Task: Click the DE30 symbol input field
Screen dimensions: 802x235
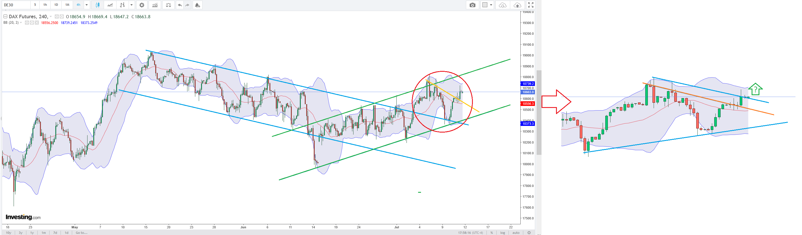Action: click(x=16, y=5)
